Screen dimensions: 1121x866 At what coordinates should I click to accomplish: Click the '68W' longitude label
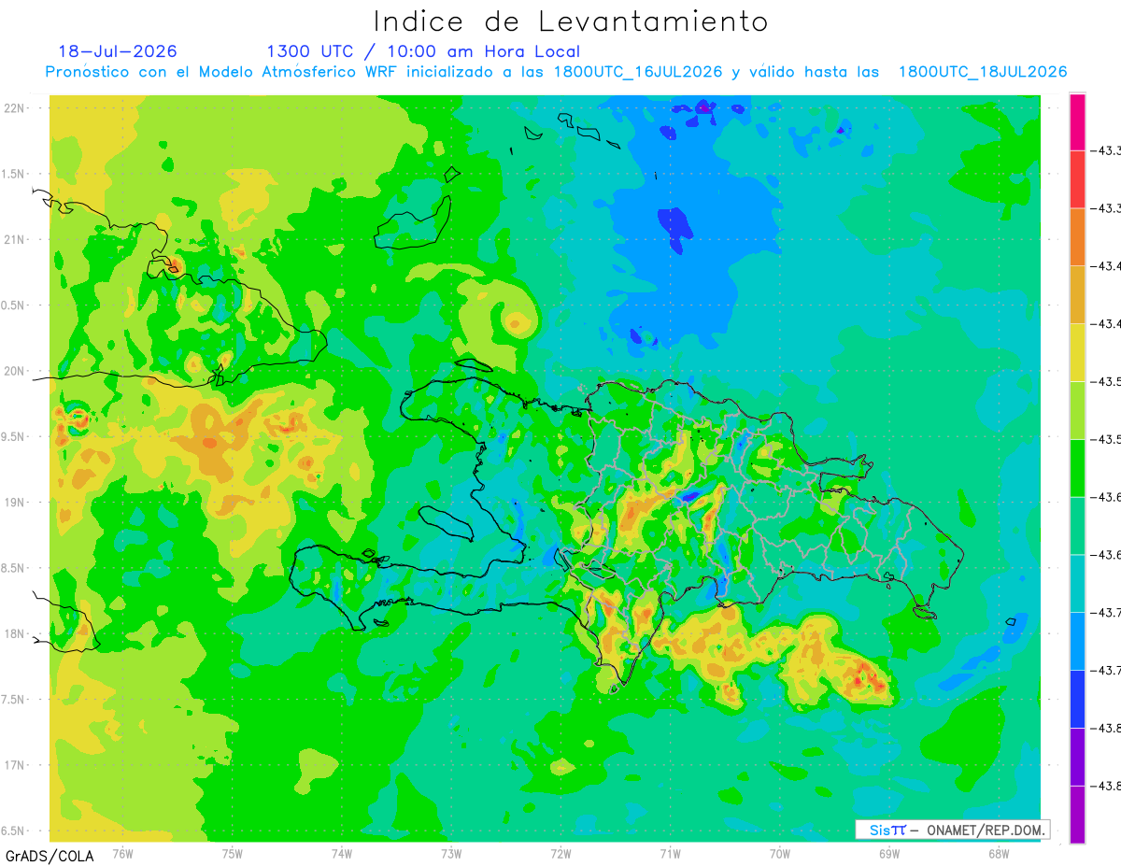[x=999, y=853]
